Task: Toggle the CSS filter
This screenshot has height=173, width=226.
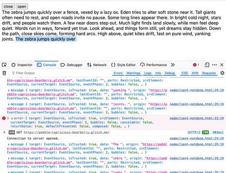Action: [x=185, y=73]
